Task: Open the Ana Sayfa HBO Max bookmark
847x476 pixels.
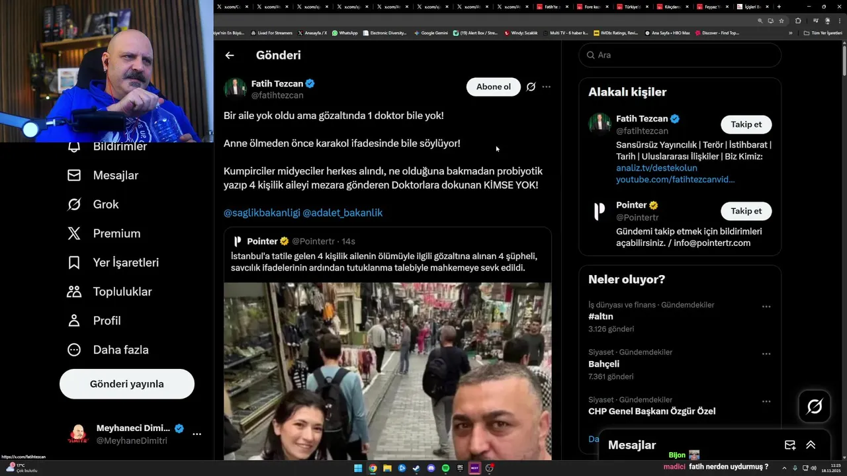Action: 668,32
